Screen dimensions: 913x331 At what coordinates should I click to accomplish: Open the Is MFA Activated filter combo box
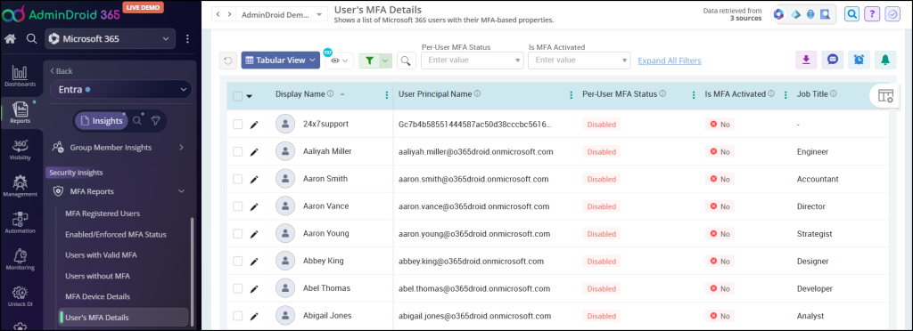pos(580,60)
